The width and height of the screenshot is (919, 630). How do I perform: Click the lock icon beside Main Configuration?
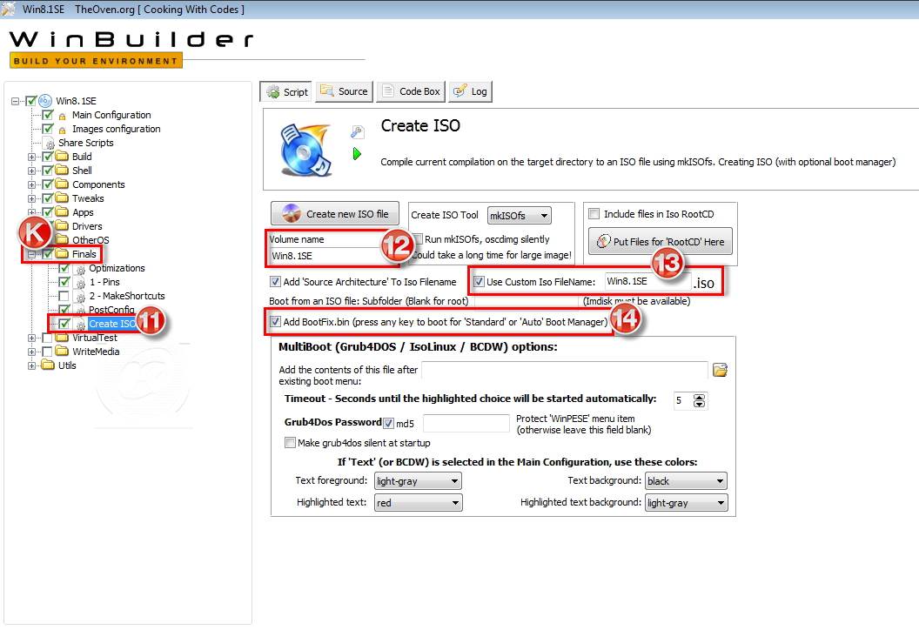coord(62,116)
